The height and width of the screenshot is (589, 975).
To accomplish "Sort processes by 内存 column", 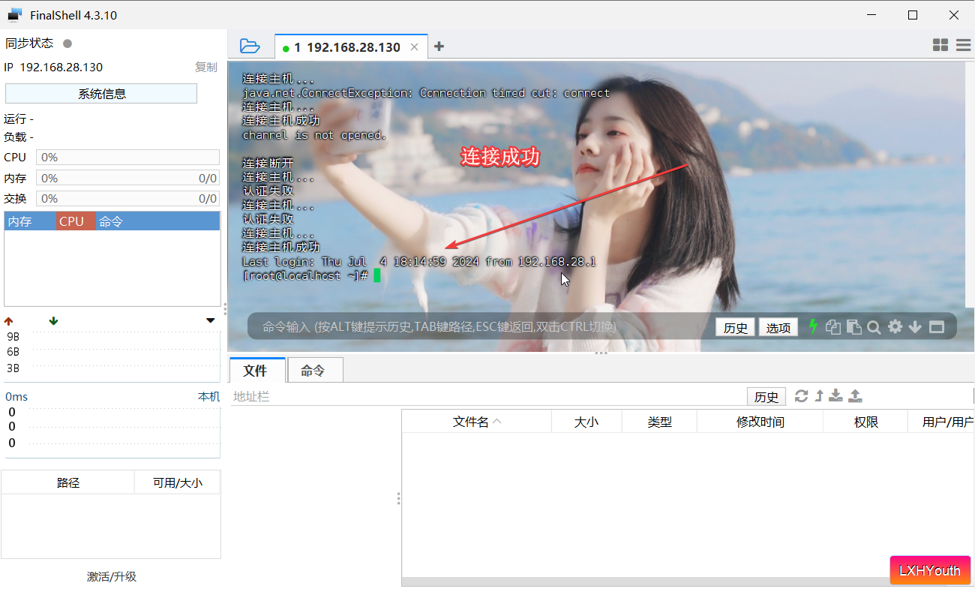I will pos(31,221).
